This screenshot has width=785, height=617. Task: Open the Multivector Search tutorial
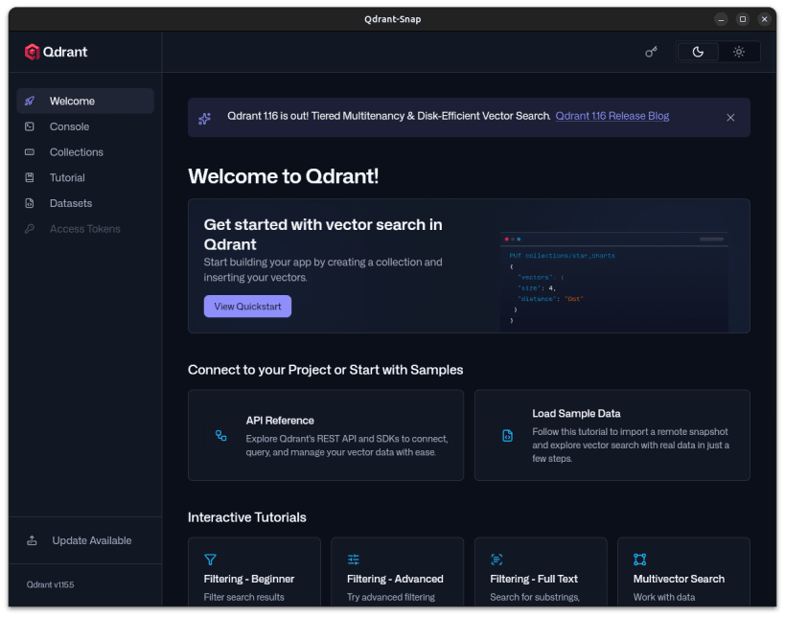pos(683,572)
